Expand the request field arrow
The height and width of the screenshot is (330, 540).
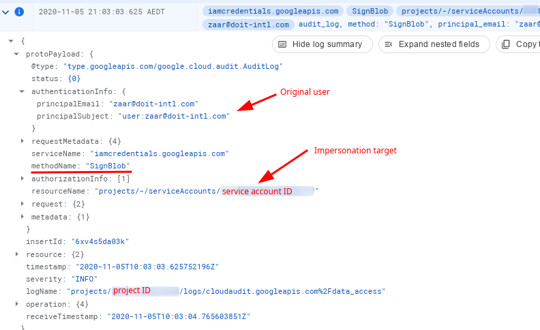coord(22,204)
